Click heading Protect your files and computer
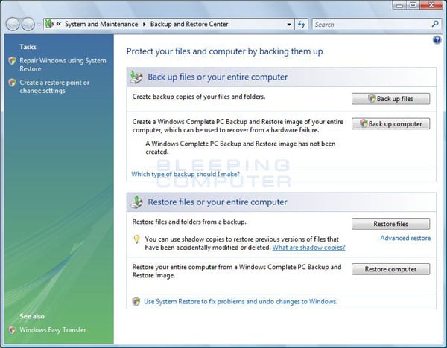 click(225, 51)
